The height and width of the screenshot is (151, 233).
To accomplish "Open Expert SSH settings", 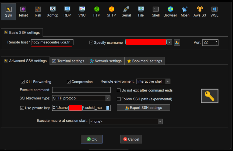I will (143, 108).
